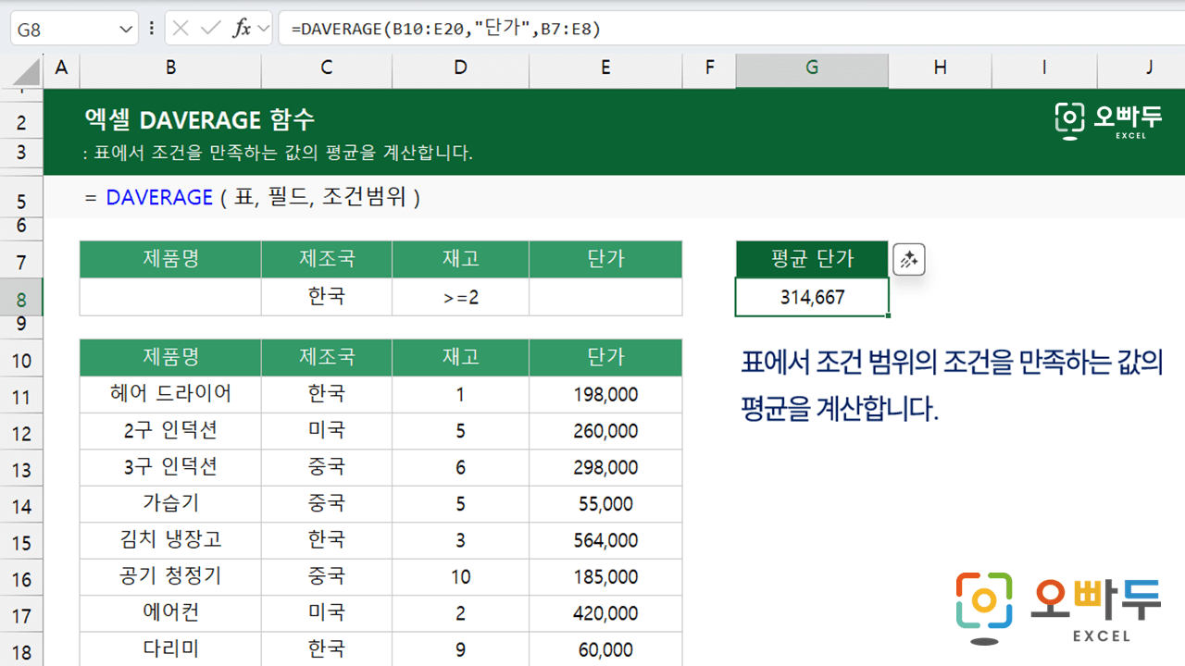Click the Cancel (X) formula entry icon
The height and width of the screenshot is (666, 1185).
tap(181, 29)
